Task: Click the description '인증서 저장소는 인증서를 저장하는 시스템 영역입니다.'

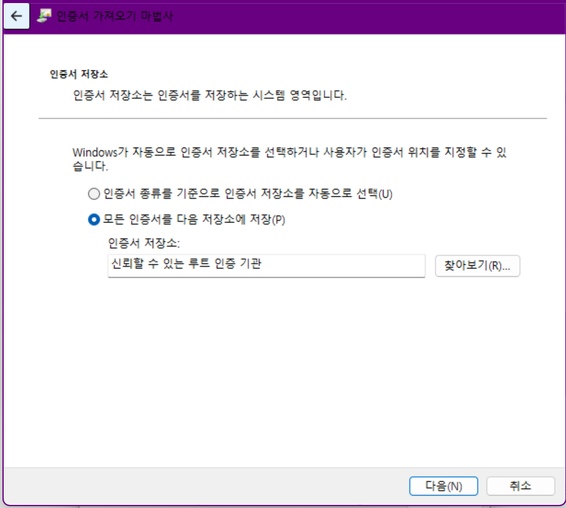Action: tap(210, 96)
